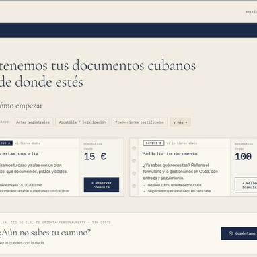The height and width of the screenshot is (257, 257).
Task: Click the 'CAMINO B' badge
Action: [x=153, y=143]
